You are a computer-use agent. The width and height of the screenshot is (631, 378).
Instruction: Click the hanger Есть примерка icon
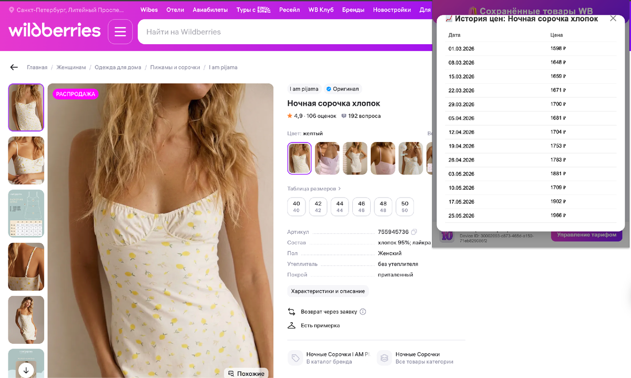(291, 325)
